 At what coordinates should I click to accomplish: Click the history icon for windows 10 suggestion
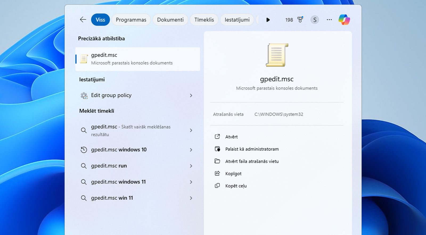click(84, 150)
